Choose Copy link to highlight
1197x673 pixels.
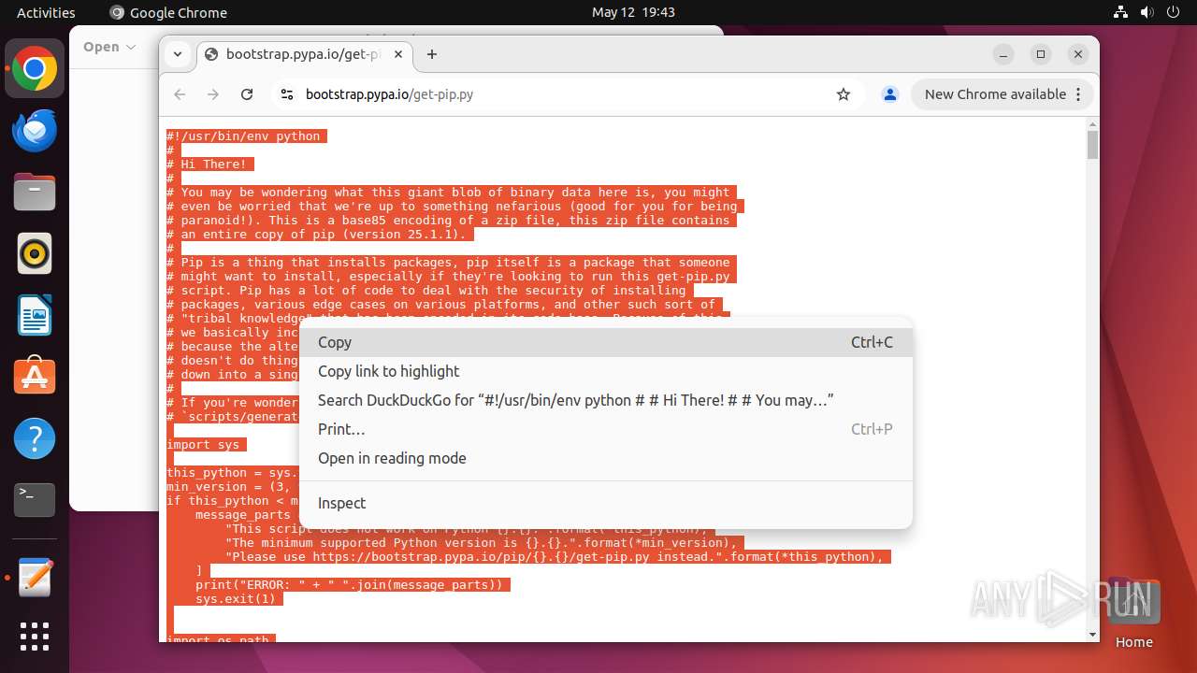(x=605, y=371)
